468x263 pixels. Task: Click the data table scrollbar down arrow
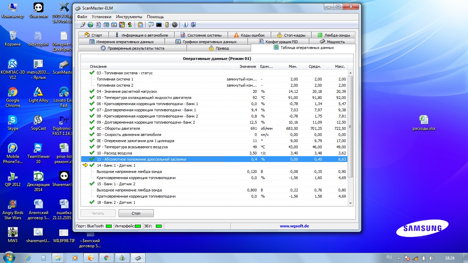point(350,203)
